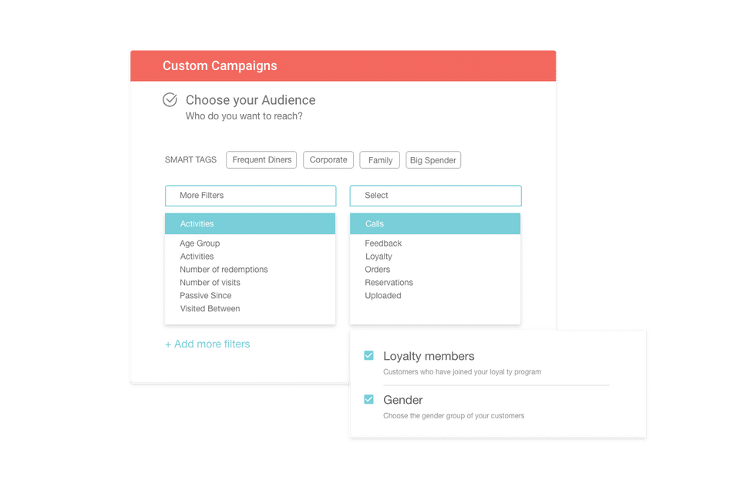Click the checkmark circle icon beside Choose your Audience
Screen dimensions: 740x490
click(x=170, y=100)
